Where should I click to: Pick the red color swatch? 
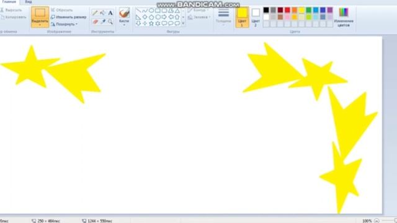(287, 10)
